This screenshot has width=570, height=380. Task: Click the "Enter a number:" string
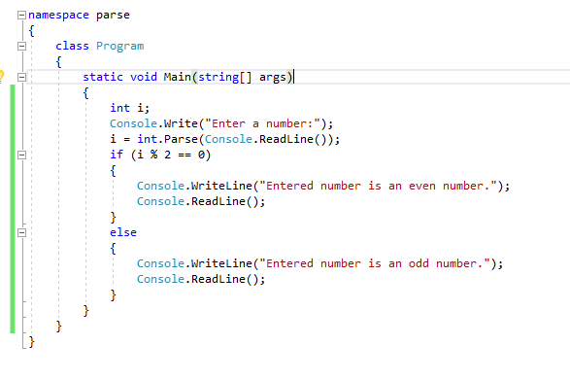(x=262, y=123)
